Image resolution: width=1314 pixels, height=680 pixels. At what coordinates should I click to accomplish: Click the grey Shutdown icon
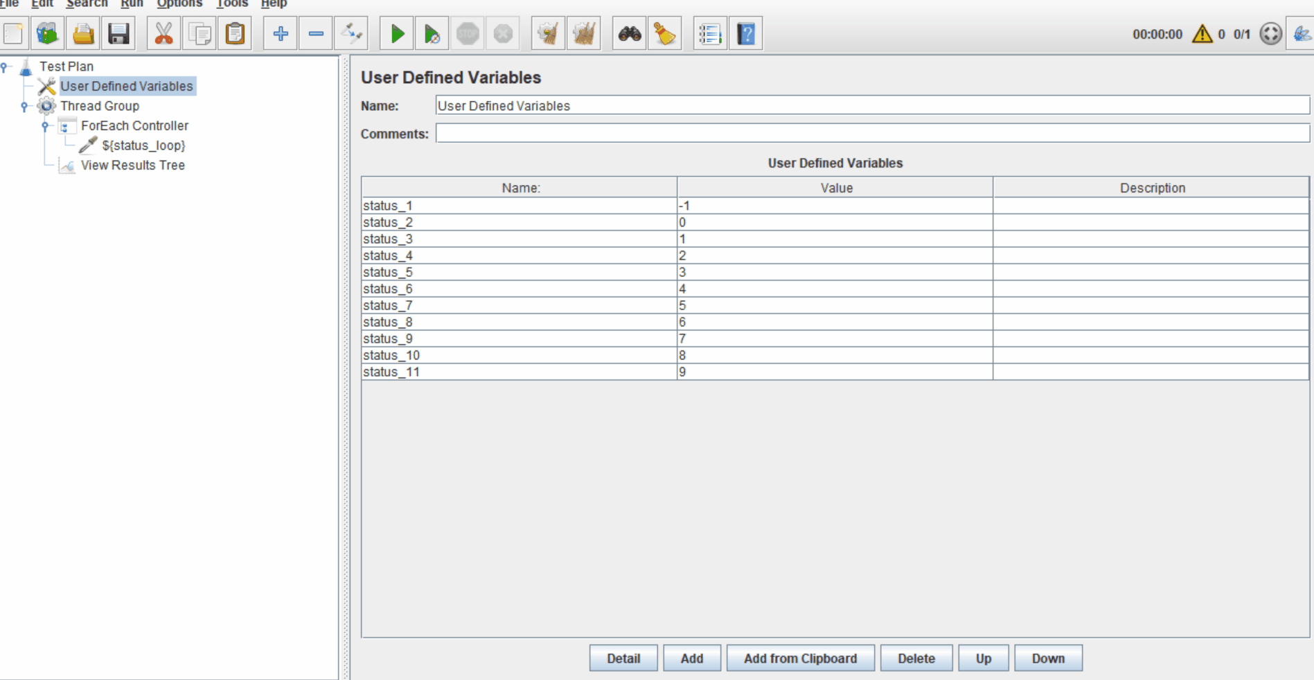[x=503, y=33]
